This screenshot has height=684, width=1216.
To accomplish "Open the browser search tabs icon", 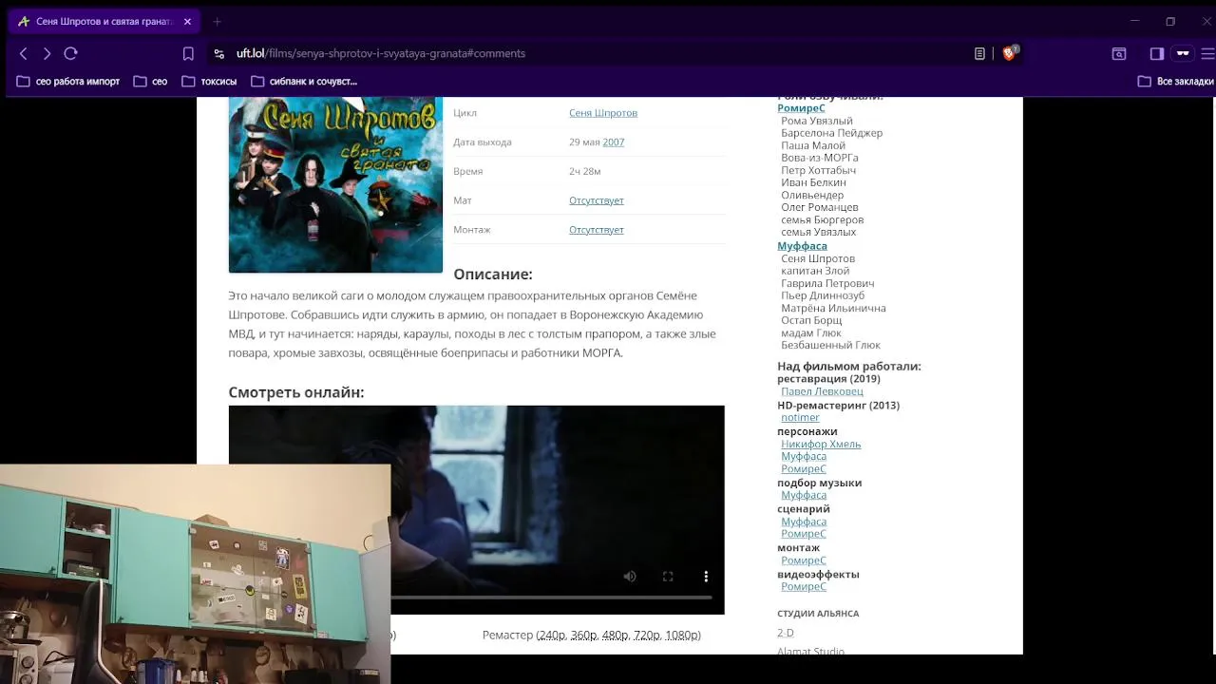I will click(1119, 54).
